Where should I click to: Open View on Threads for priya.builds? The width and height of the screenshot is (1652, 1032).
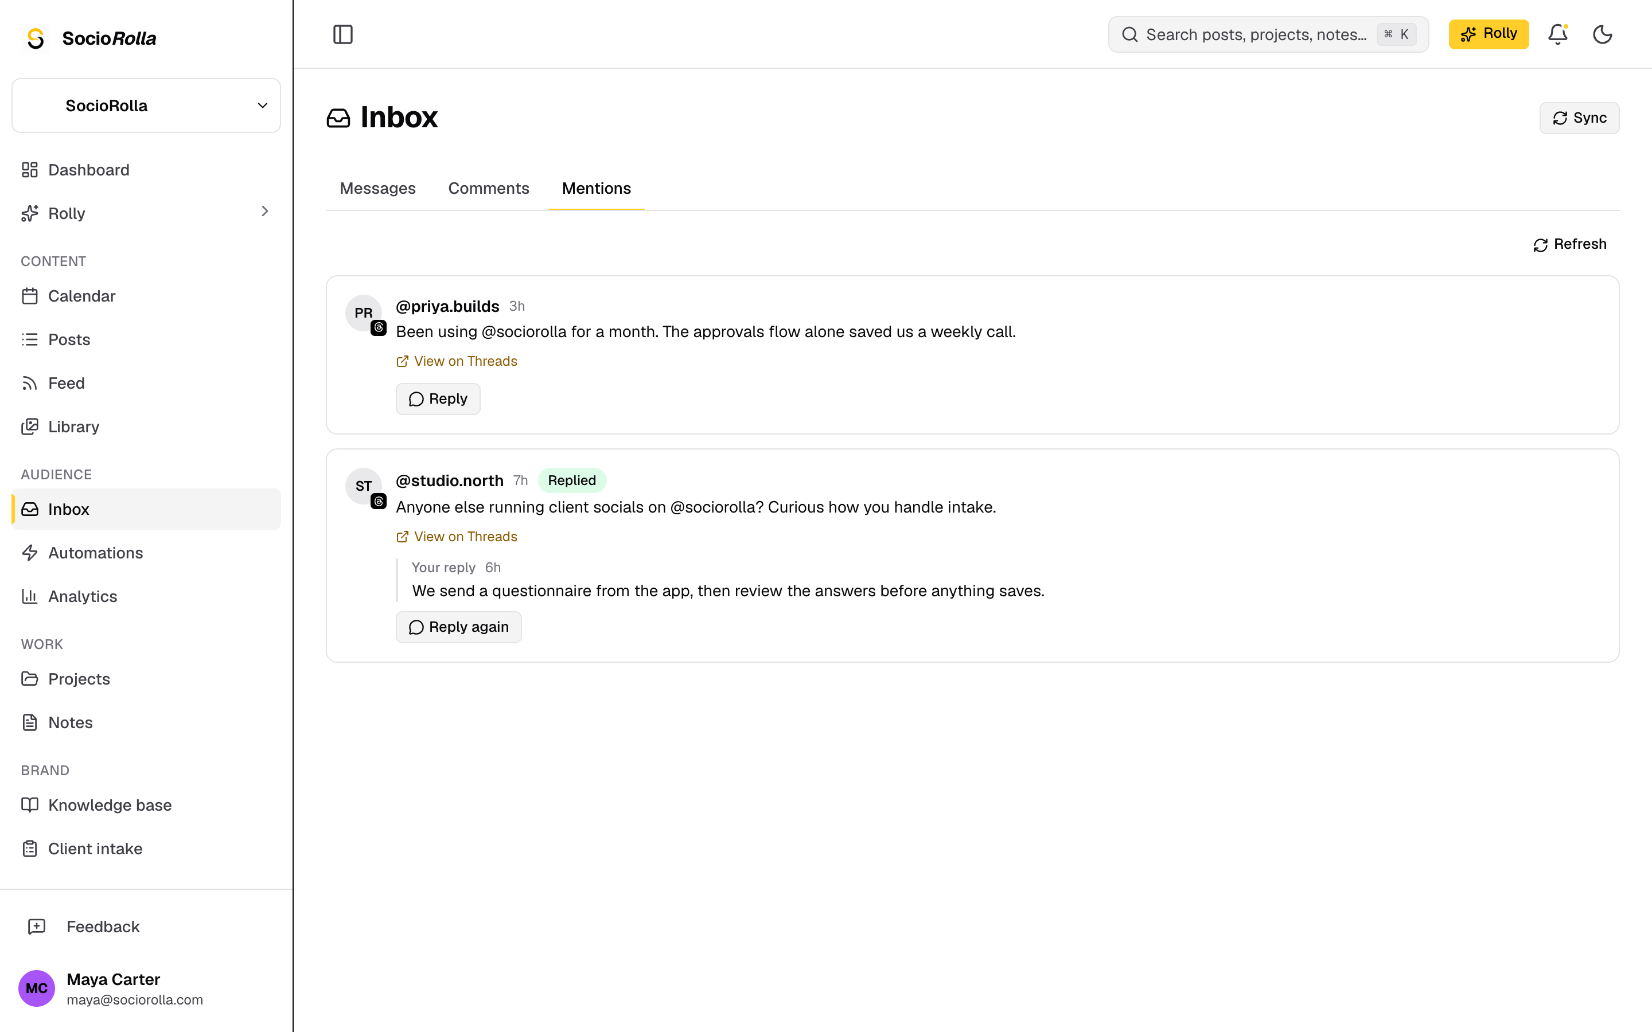457,361
